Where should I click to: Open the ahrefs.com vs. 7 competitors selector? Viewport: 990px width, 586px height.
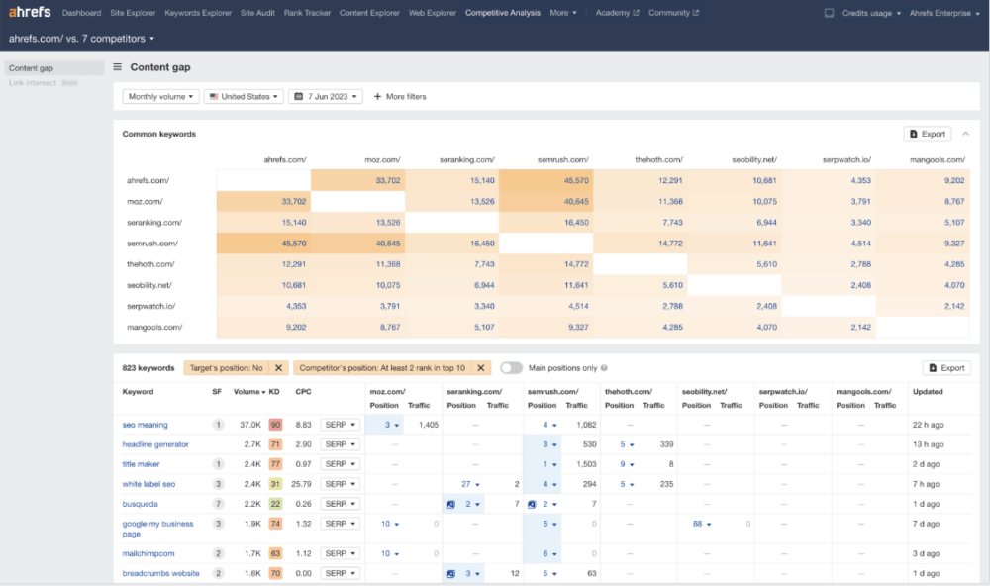(79, 37)
